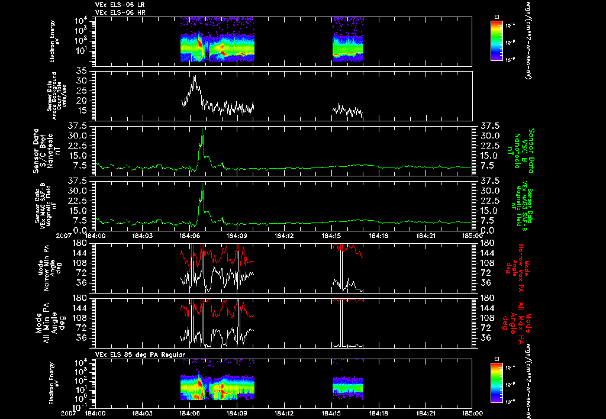Click the VEx ELS-06 HR title label
This screenshot has height=419, width=606.
[x=120, y=13]
